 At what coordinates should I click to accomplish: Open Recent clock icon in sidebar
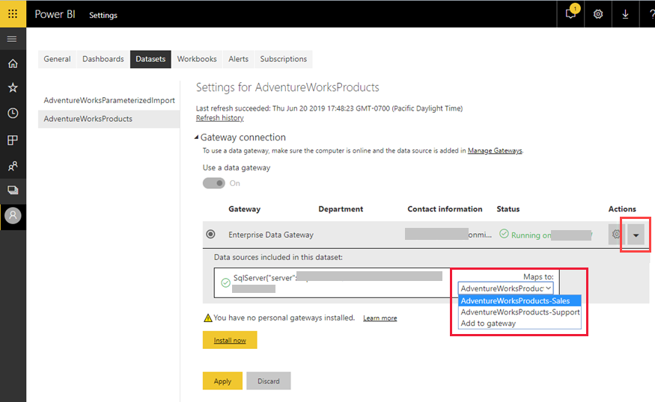click(x=13, y=113)
